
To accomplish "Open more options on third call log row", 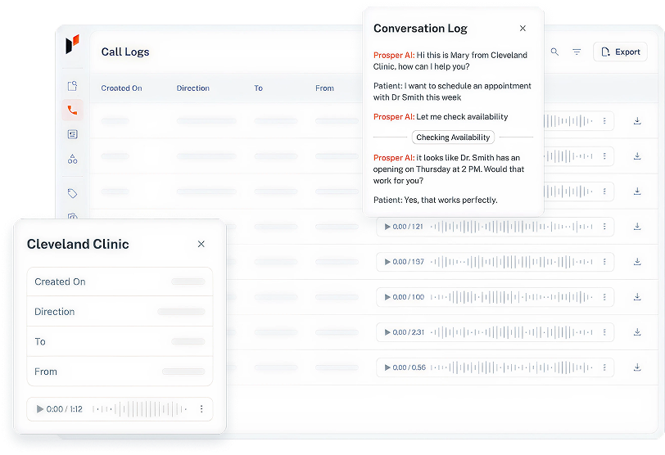I will click(x=604, y=191).
